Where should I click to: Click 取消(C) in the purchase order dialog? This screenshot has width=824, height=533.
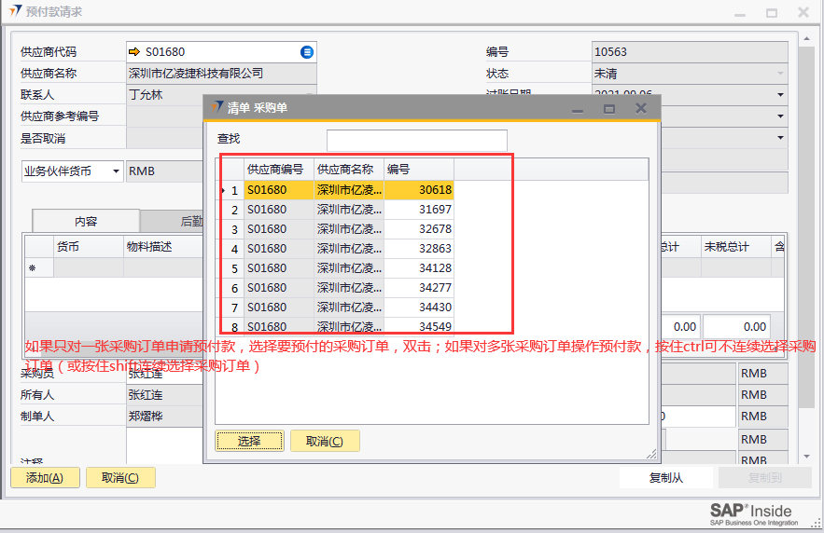[325, 441]
